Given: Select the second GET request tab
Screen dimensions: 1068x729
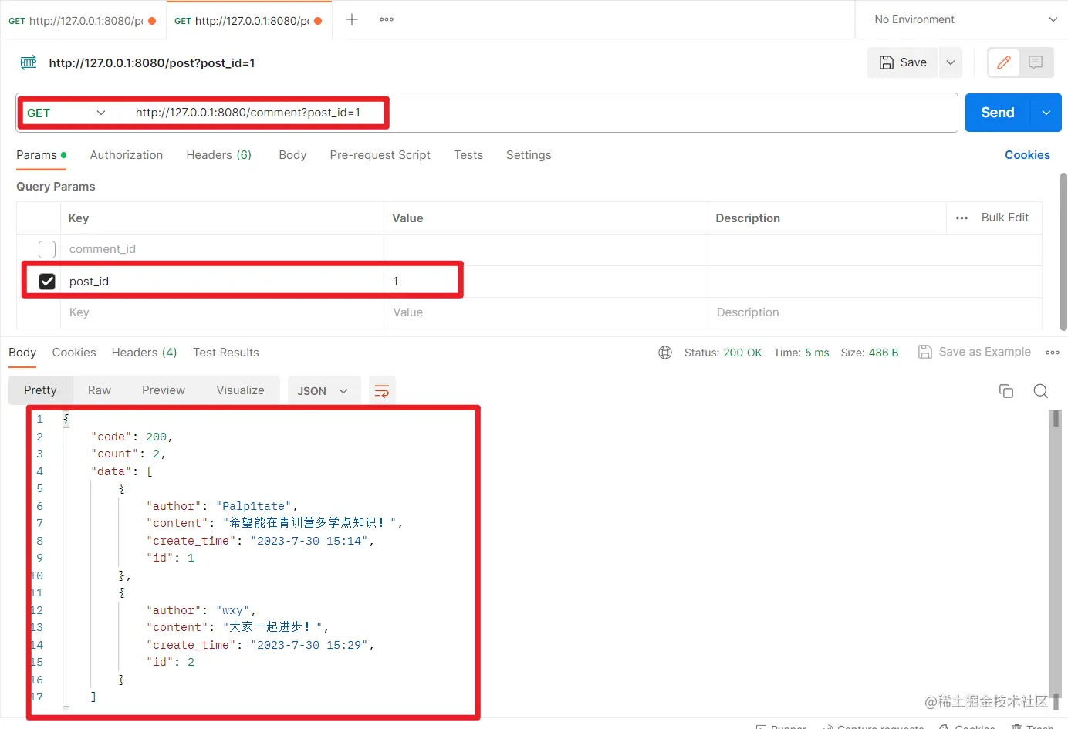Looking at the screenshot, I should pos(248,21).
